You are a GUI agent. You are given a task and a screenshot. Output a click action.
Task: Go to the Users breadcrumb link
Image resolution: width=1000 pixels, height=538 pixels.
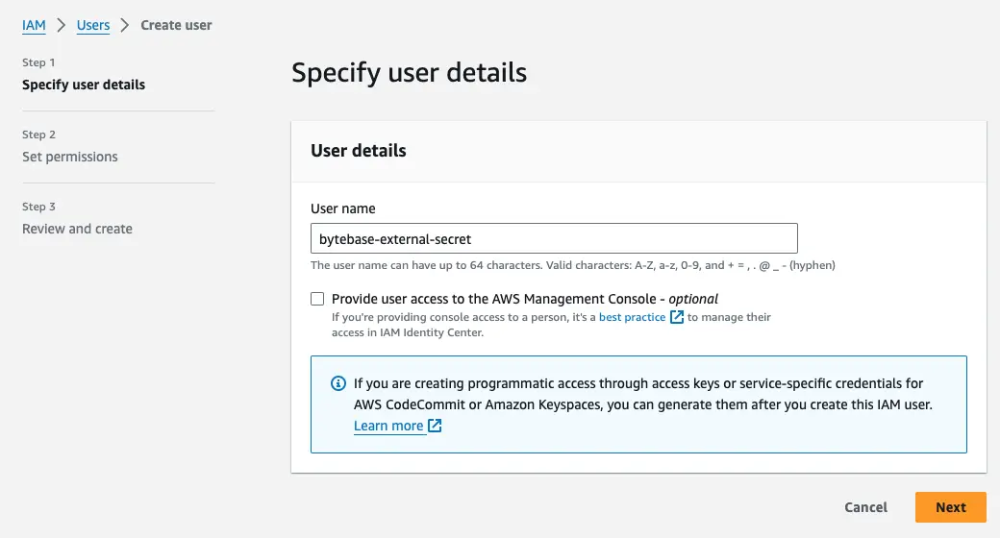[x=93, y=25]
